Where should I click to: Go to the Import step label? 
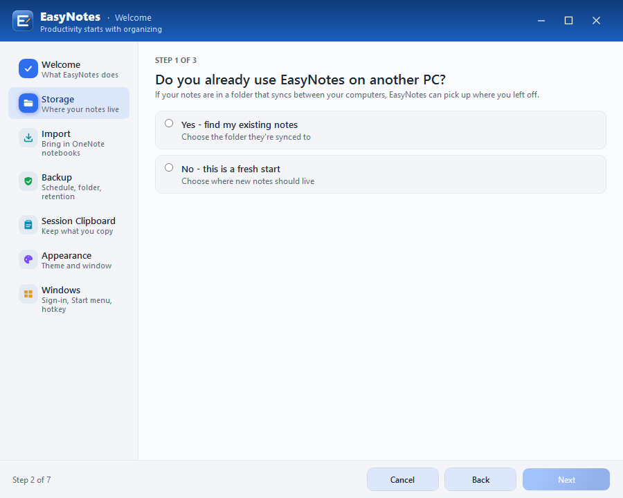[55, 133]
